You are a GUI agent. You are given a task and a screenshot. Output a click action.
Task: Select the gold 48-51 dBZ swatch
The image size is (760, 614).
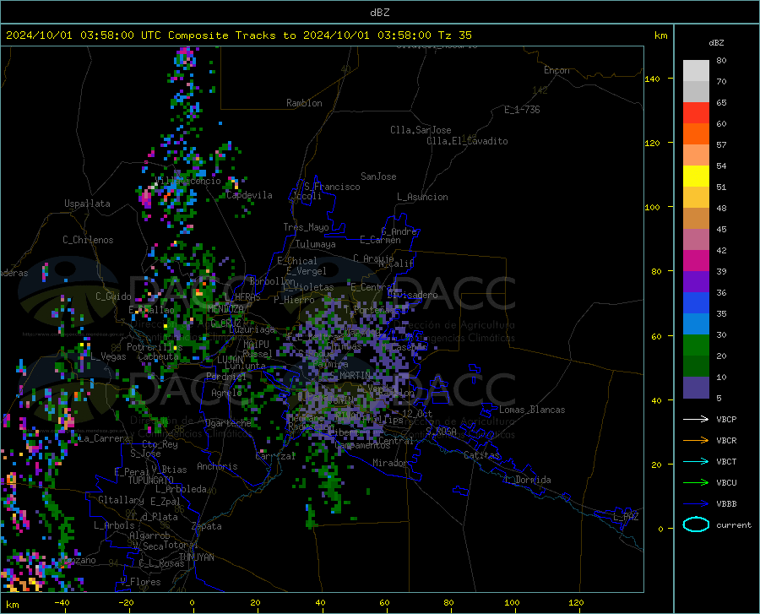point(696,198)
